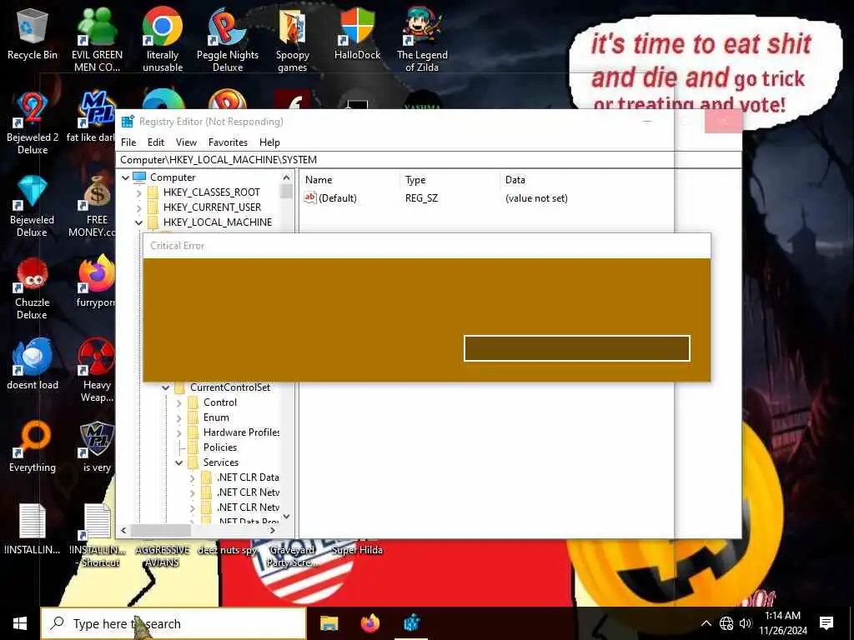Collapse the Services key arrow
This screenshot has height=640, width=854.
tap(179, 462)
